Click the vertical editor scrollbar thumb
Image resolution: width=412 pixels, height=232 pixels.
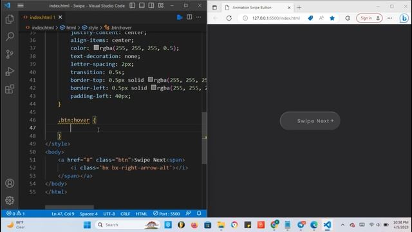click(x=204, y=138)
